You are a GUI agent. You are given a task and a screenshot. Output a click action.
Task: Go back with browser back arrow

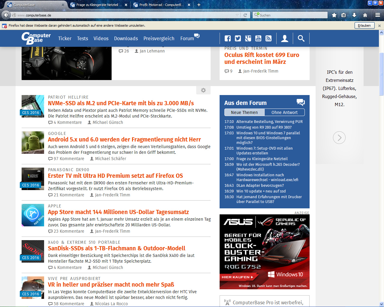[6, 15]
